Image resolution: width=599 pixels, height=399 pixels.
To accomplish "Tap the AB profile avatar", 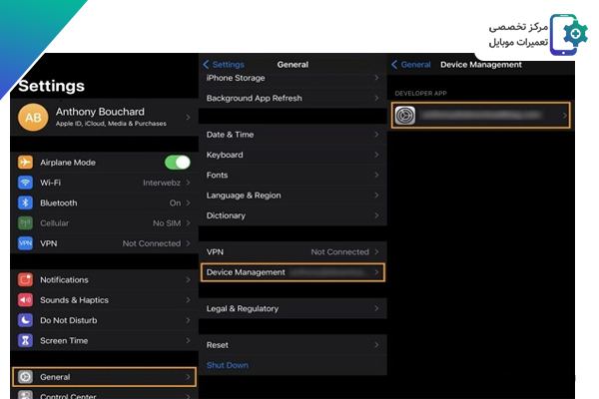I will tap(33, 118).
